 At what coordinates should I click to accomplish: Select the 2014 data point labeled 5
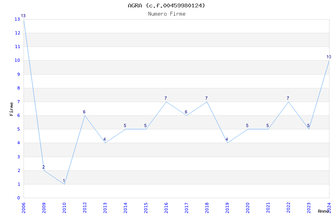[125, 129]
